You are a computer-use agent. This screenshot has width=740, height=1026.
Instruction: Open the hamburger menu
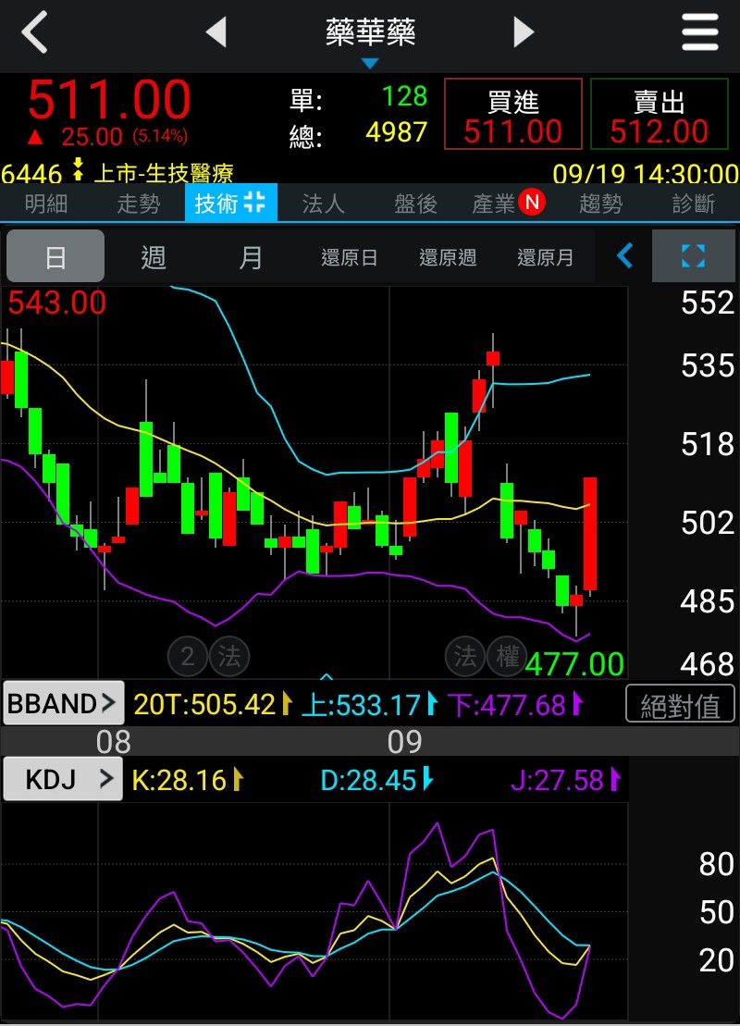(x=699, y=31)
